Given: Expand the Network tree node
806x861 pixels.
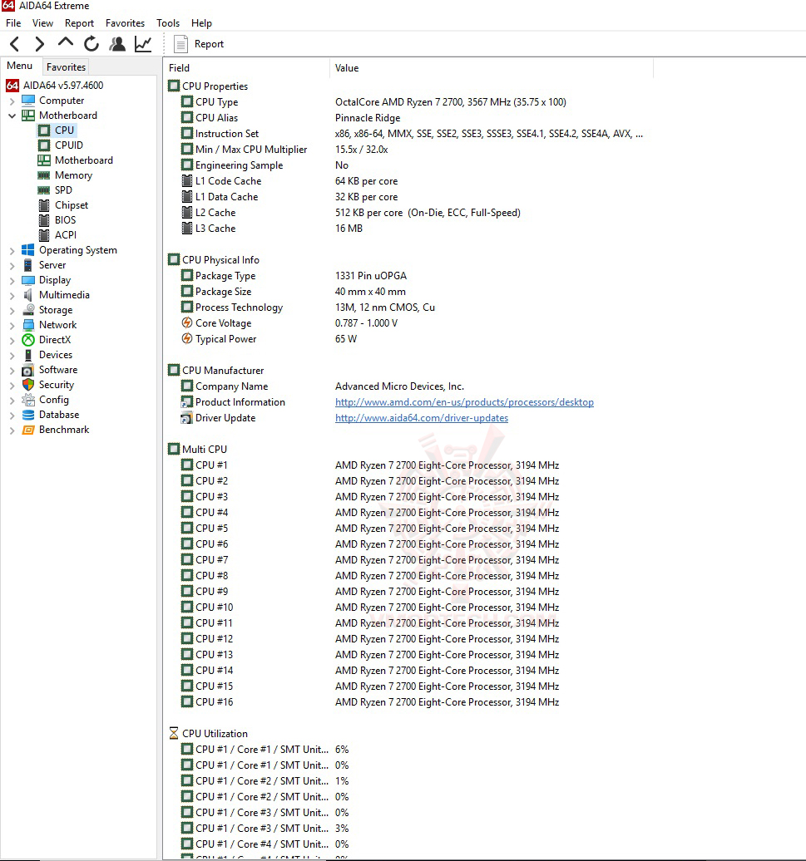Looking at the screenshot, I should (x=12, y=325).
